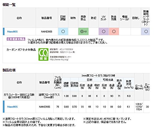The image size is (155, 132).
Task: Click the 目隠し column header
Action: click(136, 18)
